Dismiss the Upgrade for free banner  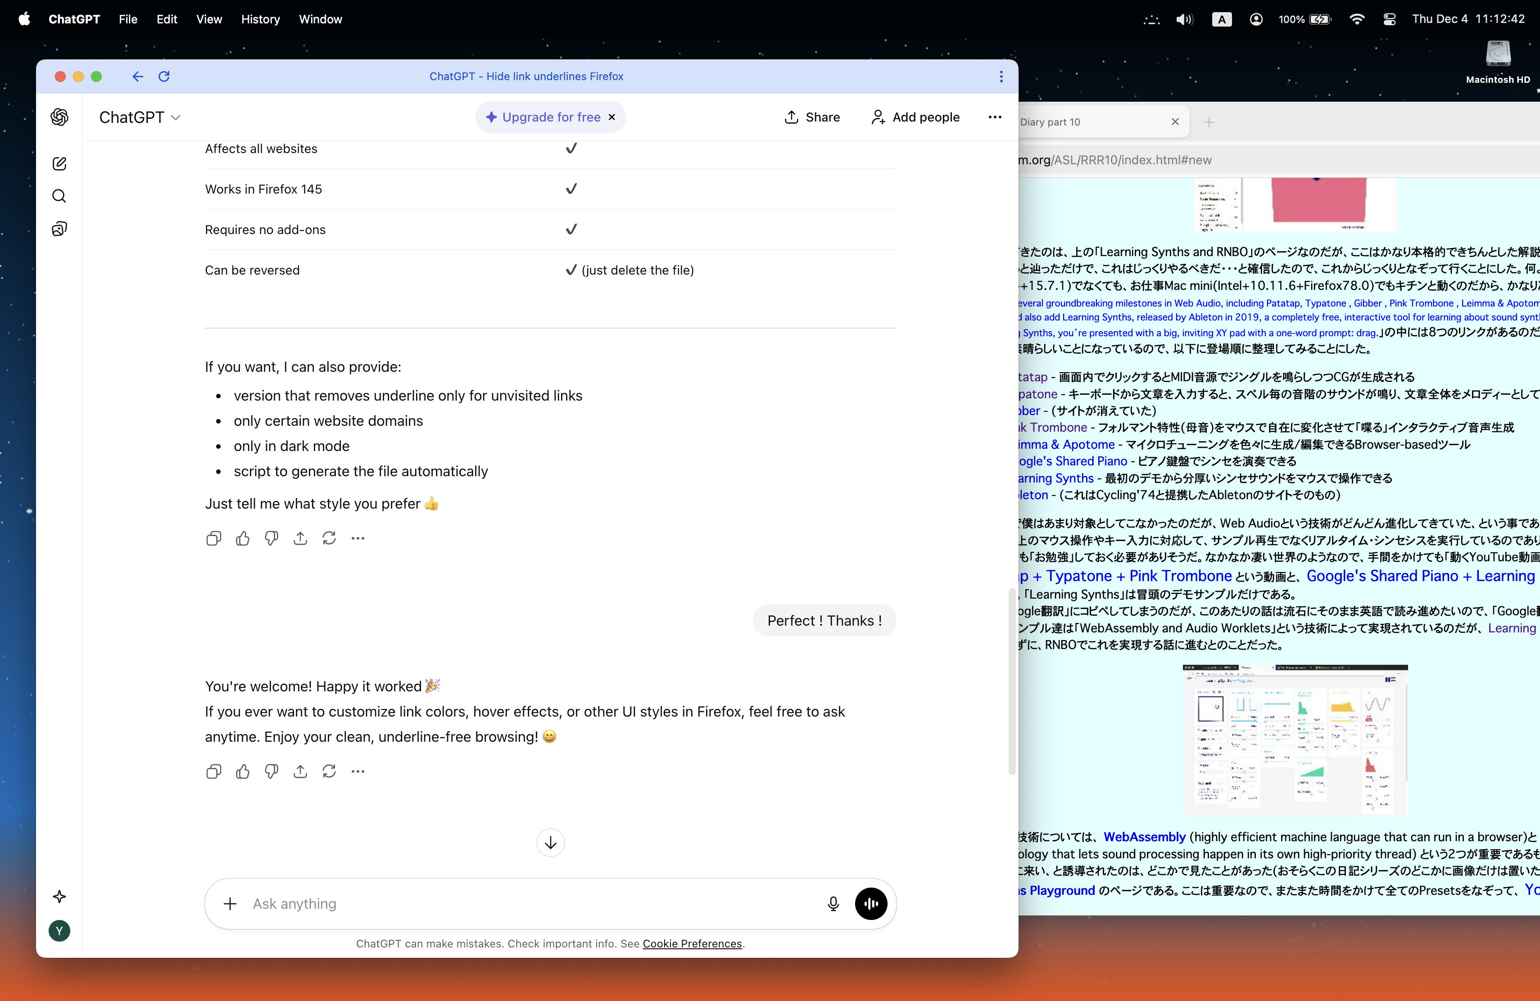[x=611, y=117]
